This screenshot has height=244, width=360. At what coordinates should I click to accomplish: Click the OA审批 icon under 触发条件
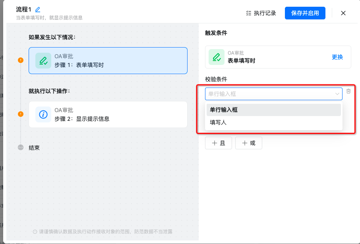(x=217, y=57)
